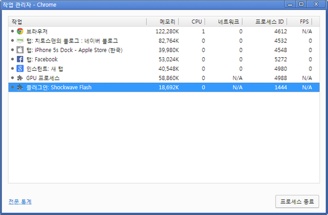The width and height of the screenshot is (328, 215).
Task: Minimize the 작업 관리자 window
Action: pos(290,4)
